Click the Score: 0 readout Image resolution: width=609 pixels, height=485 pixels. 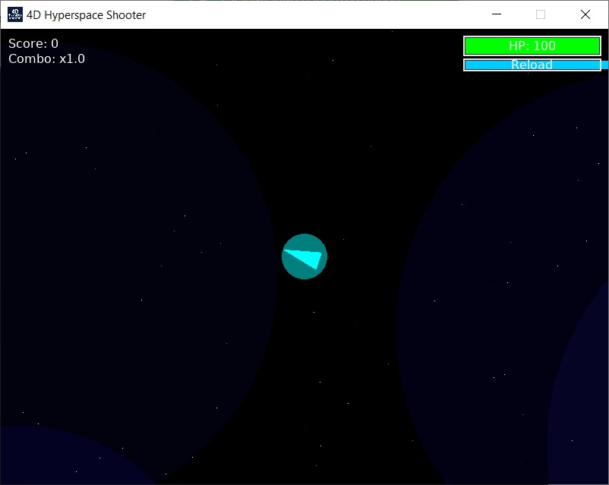tap(33, 43)
